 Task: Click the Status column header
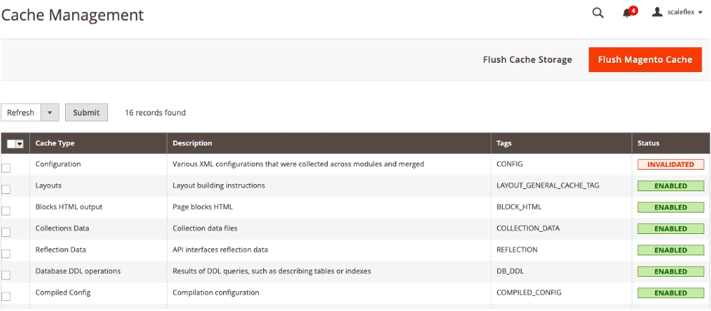point(648,143)
